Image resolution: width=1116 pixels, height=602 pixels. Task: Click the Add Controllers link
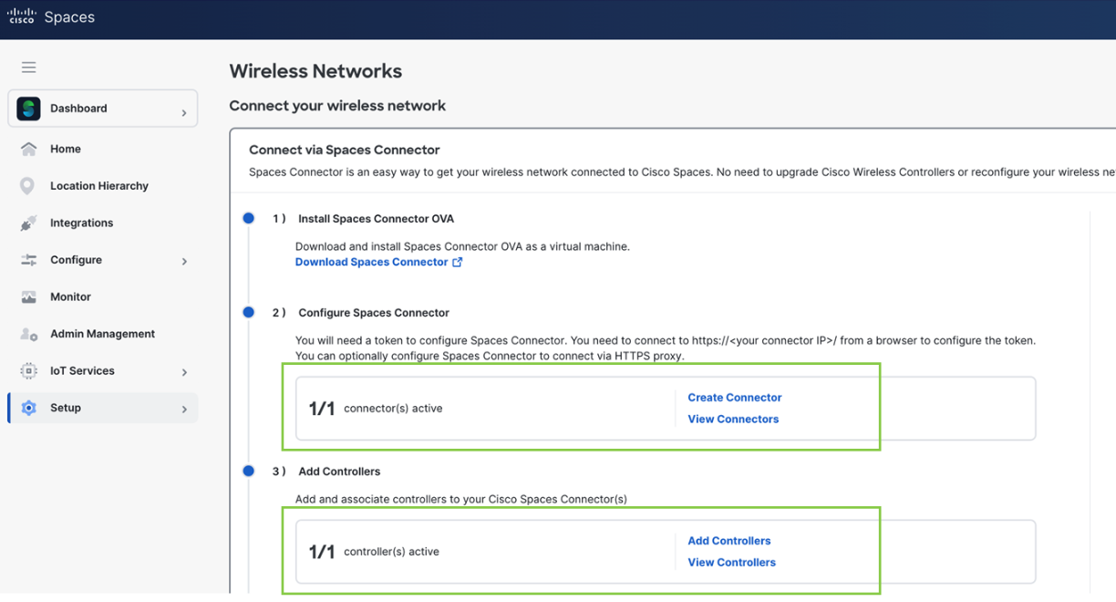pos(728,541)
